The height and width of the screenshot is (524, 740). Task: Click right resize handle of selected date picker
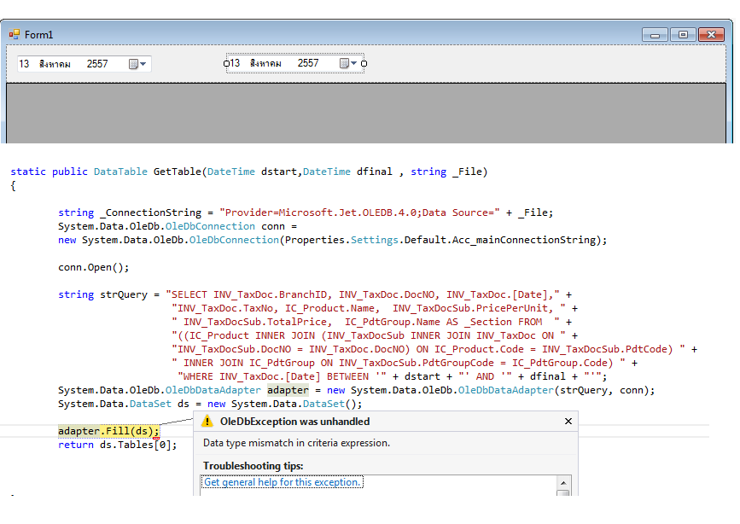click(364, 63)
